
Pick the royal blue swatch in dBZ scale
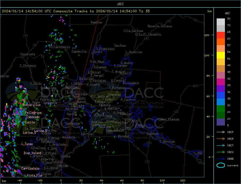pos(221,95)
